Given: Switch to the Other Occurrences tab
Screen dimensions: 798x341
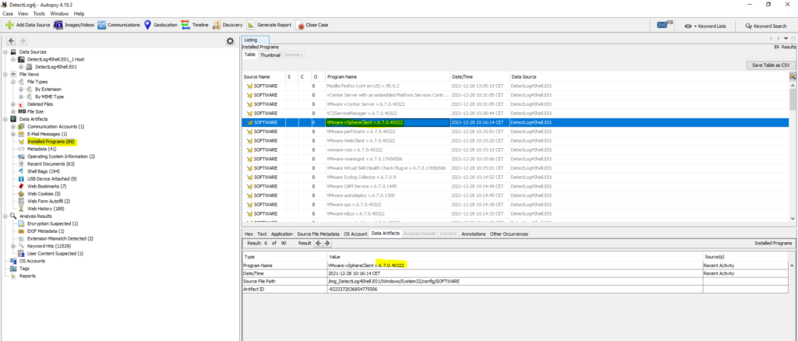Looking at the screenshot, I should pyautogui.click(x=509, y=234).
